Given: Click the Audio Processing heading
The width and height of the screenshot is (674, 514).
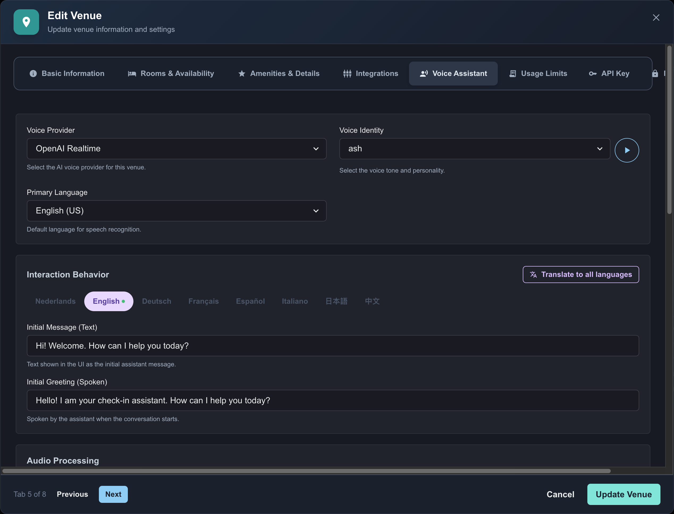Looking at the screenshot, I should (x=63, y=461).
